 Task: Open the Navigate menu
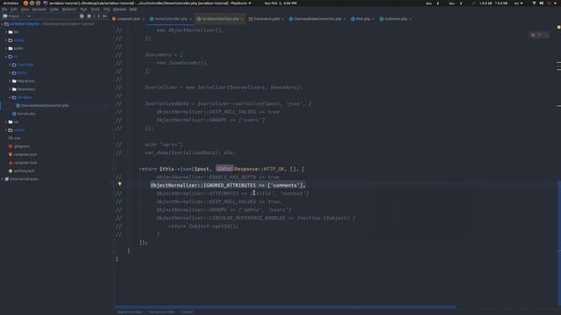click(39, 10)
